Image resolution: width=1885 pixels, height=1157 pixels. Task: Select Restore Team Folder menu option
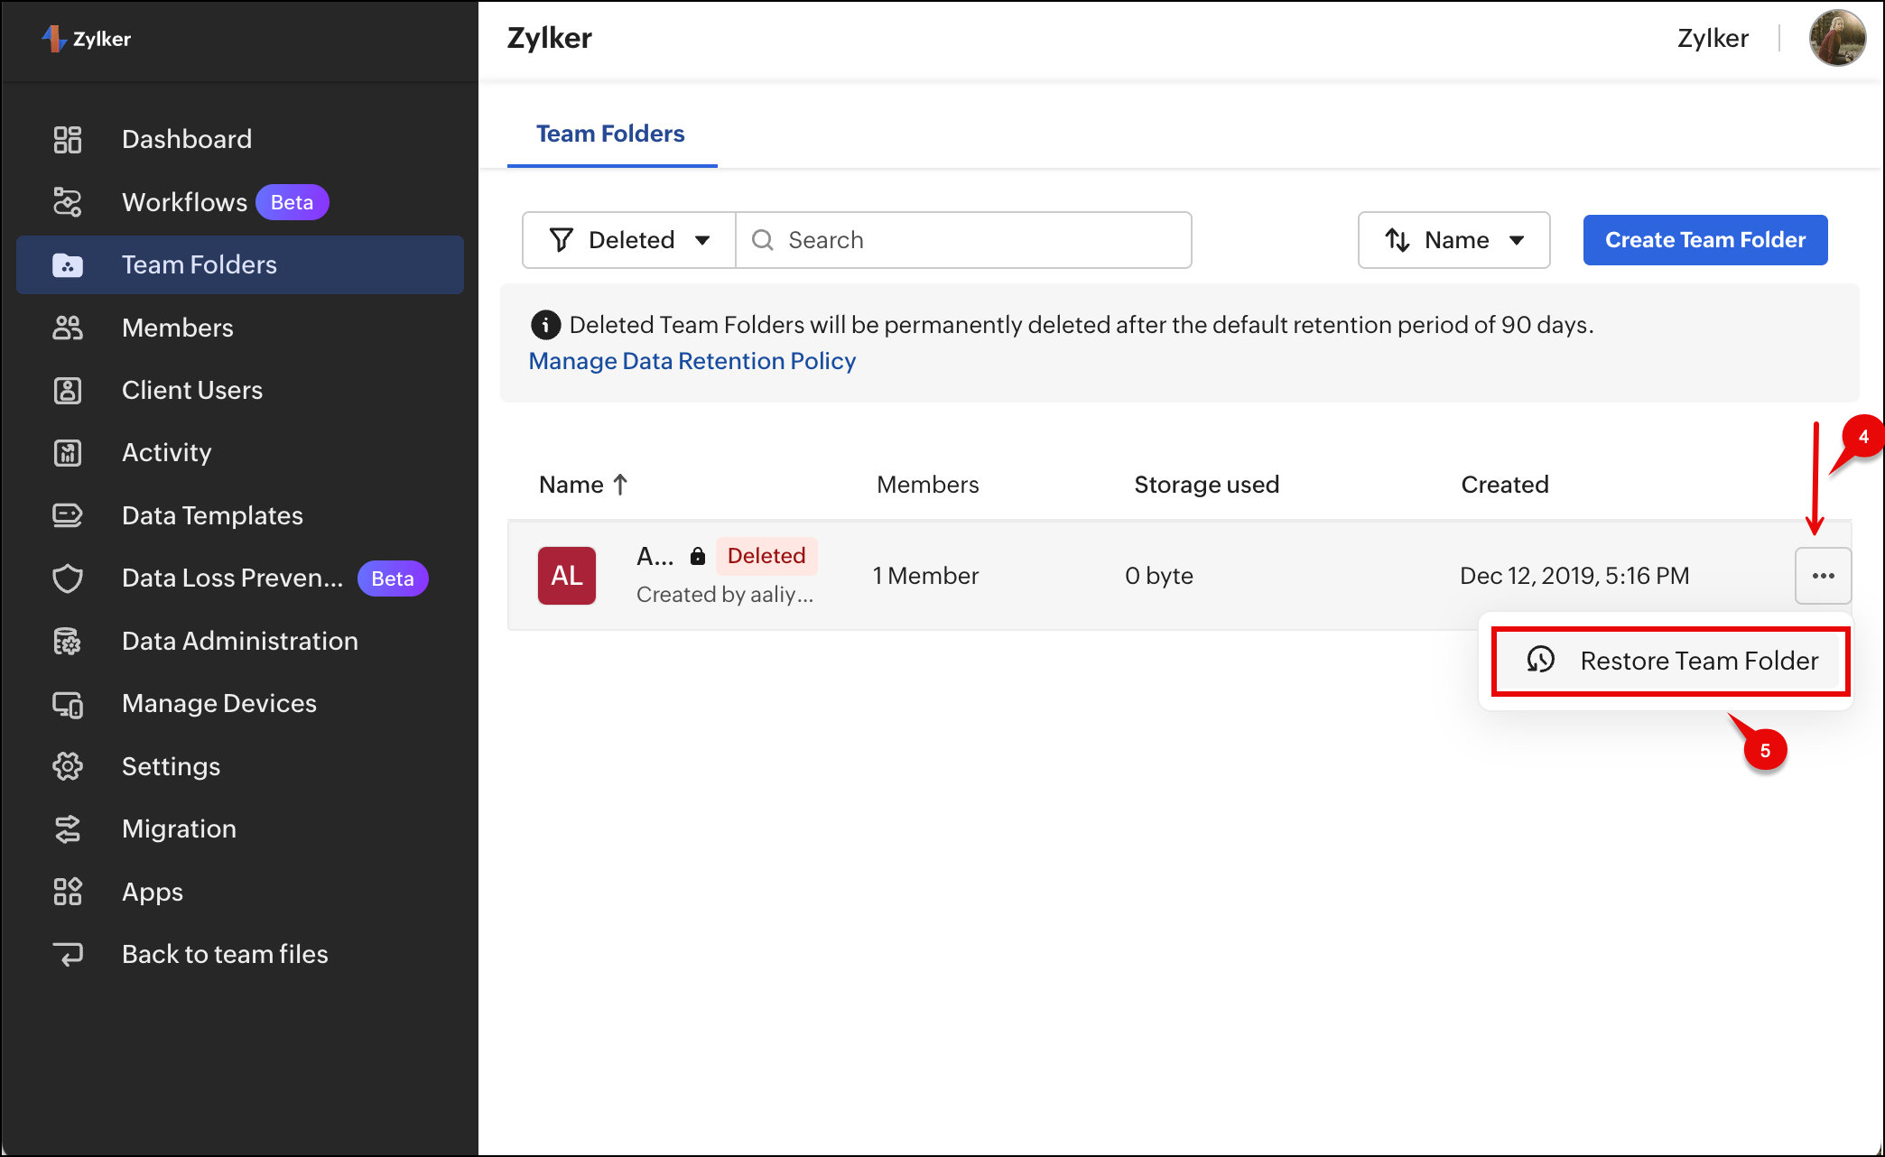tap(1670, 661)
